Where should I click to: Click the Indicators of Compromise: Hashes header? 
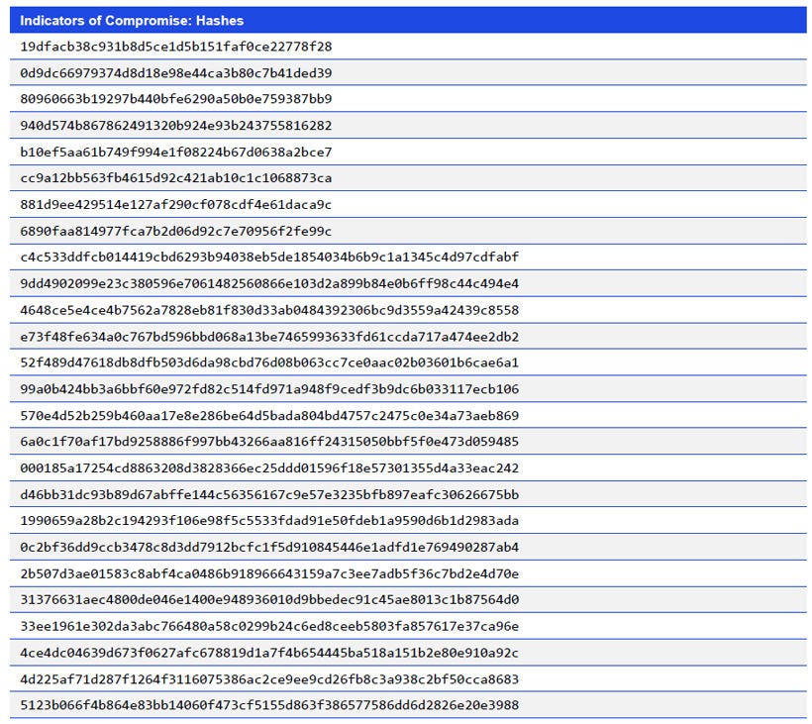coord(129,20)
